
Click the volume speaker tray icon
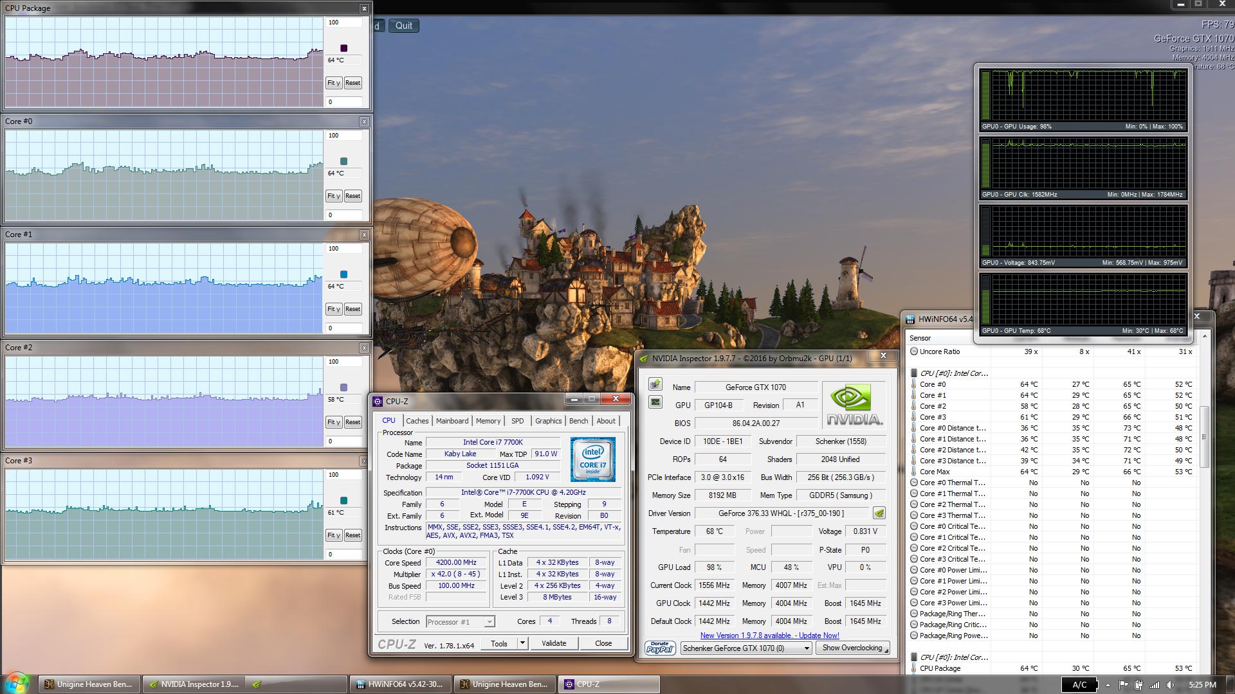[1171, 685]
